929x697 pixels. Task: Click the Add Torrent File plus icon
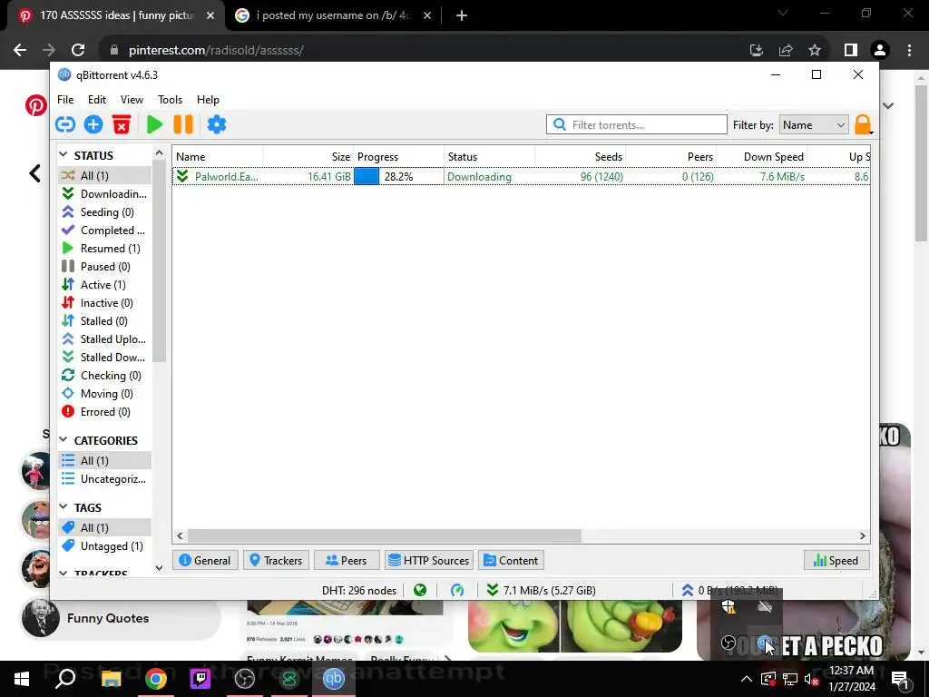pyautogui.click(x=93, y=124)
